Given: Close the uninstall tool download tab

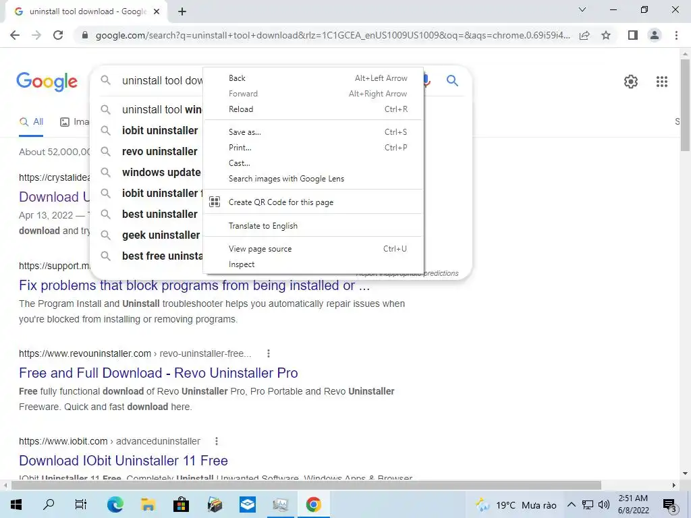Looking at the screenshot, I should pyautogui.click(x=157, y=12).
